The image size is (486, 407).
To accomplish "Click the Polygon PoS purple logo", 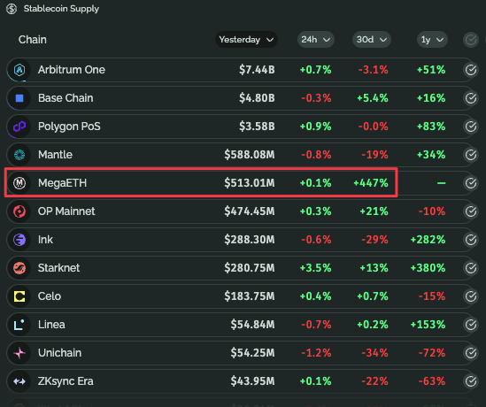I will [x=19, y=127].
